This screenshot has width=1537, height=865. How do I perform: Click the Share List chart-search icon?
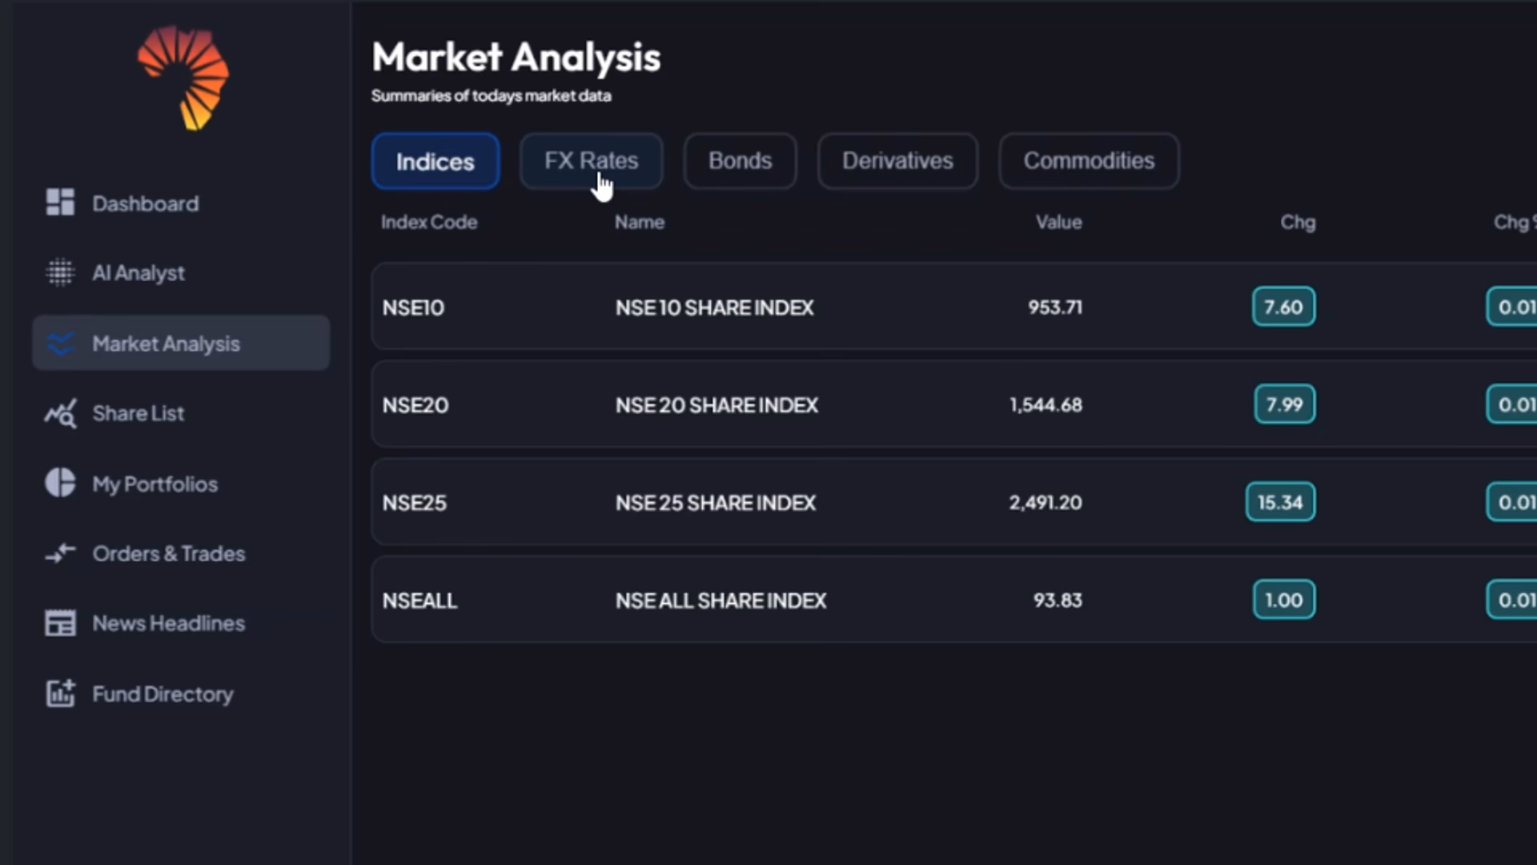click(x=60, y=413)
